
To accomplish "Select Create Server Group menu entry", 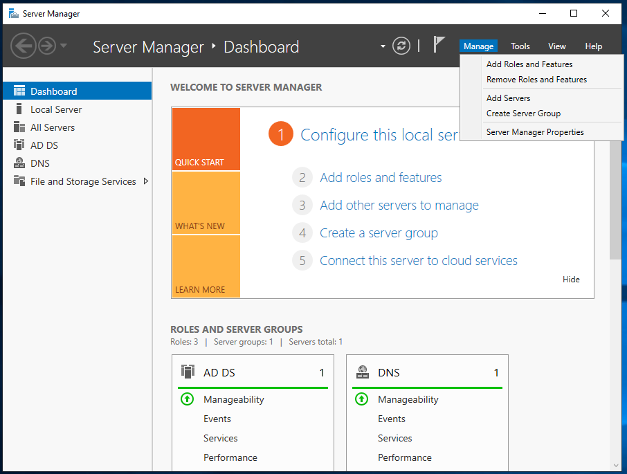I will pos(523,113).
